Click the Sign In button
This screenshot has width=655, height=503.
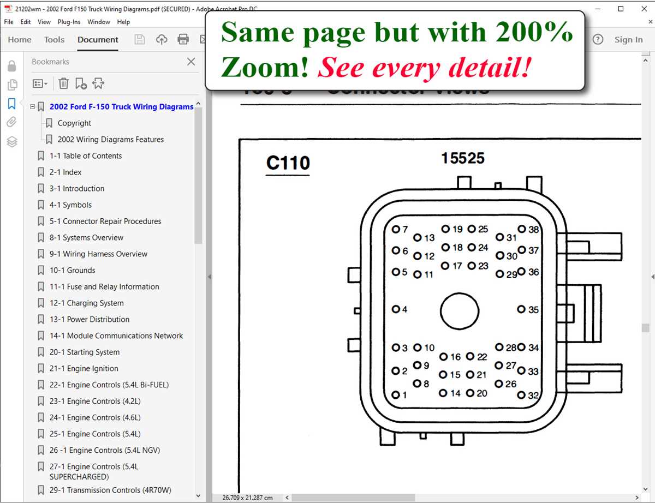[x=628, y=39]
